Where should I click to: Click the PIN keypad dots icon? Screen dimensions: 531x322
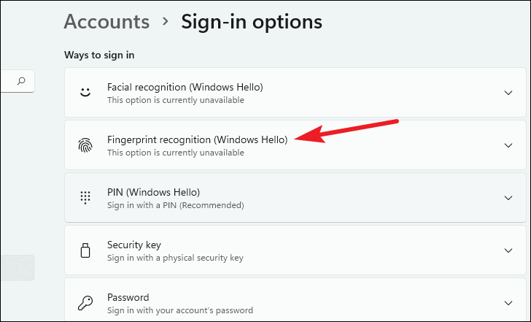point(85,198)
